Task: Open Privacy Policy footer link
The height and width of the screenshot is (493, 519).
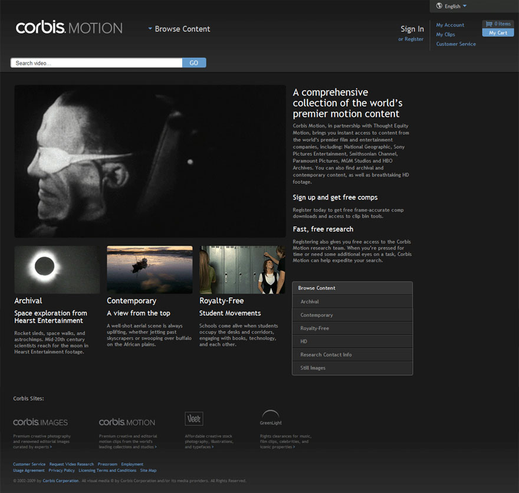Action: tap(61, 471)
